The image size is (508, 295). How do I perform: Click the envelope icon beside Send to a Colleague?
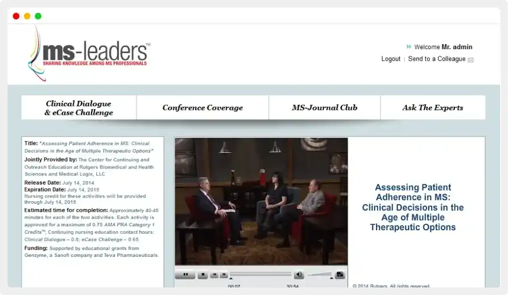click(x=470, y=60)
